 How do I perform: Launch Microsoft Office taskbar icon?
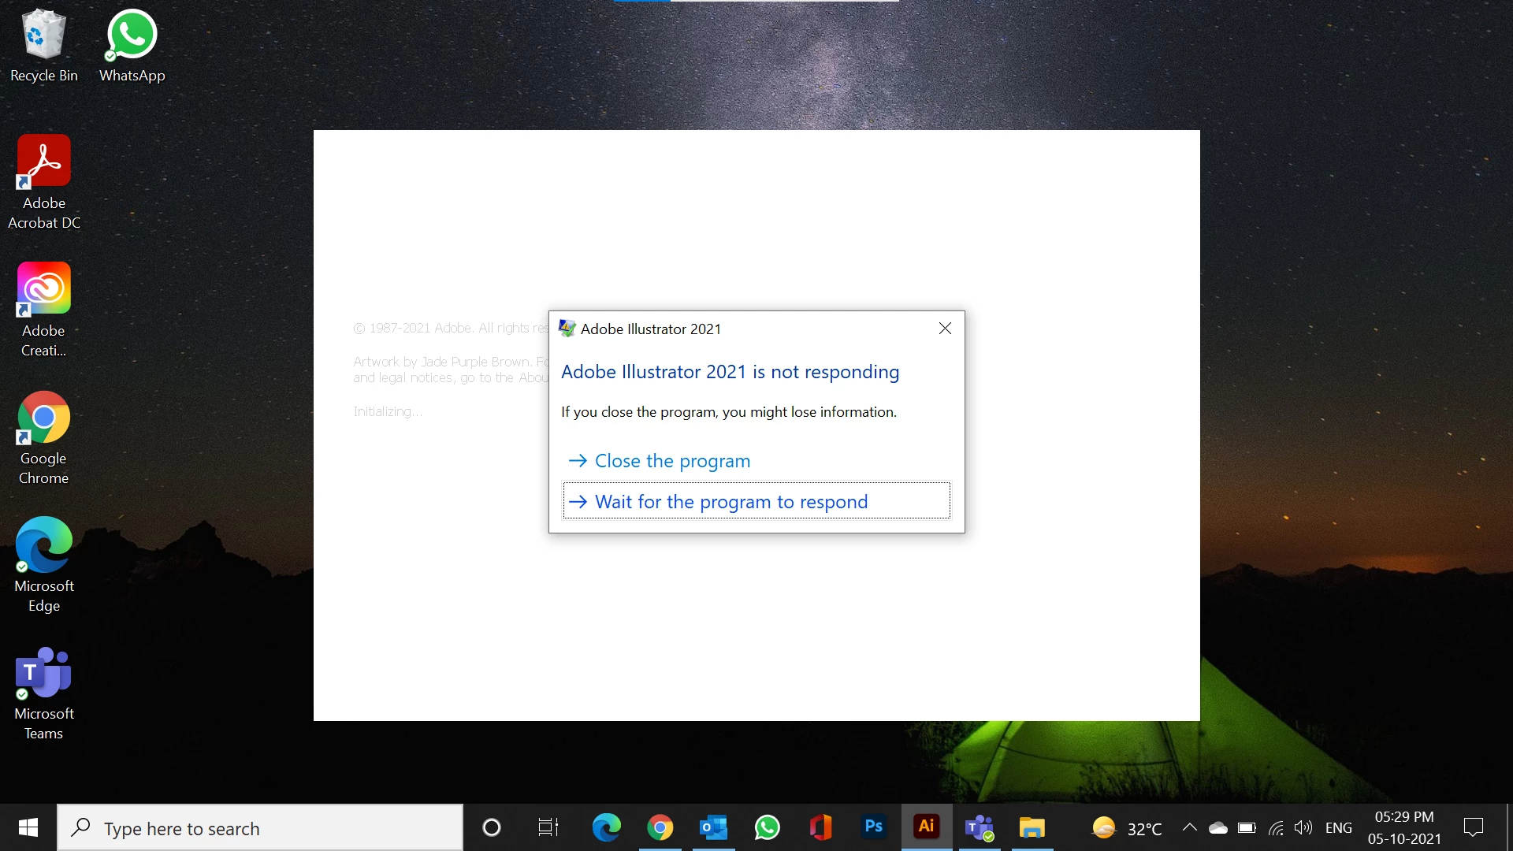coord(820,827)
